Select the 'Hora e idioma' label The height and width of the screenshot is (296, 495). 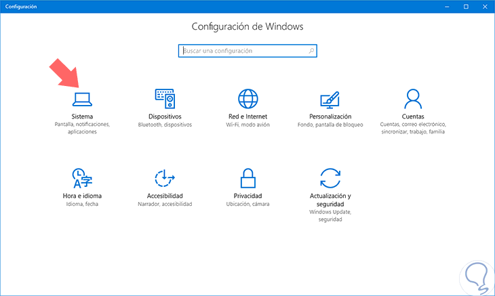pyautogui.click(x=81, y=196)
